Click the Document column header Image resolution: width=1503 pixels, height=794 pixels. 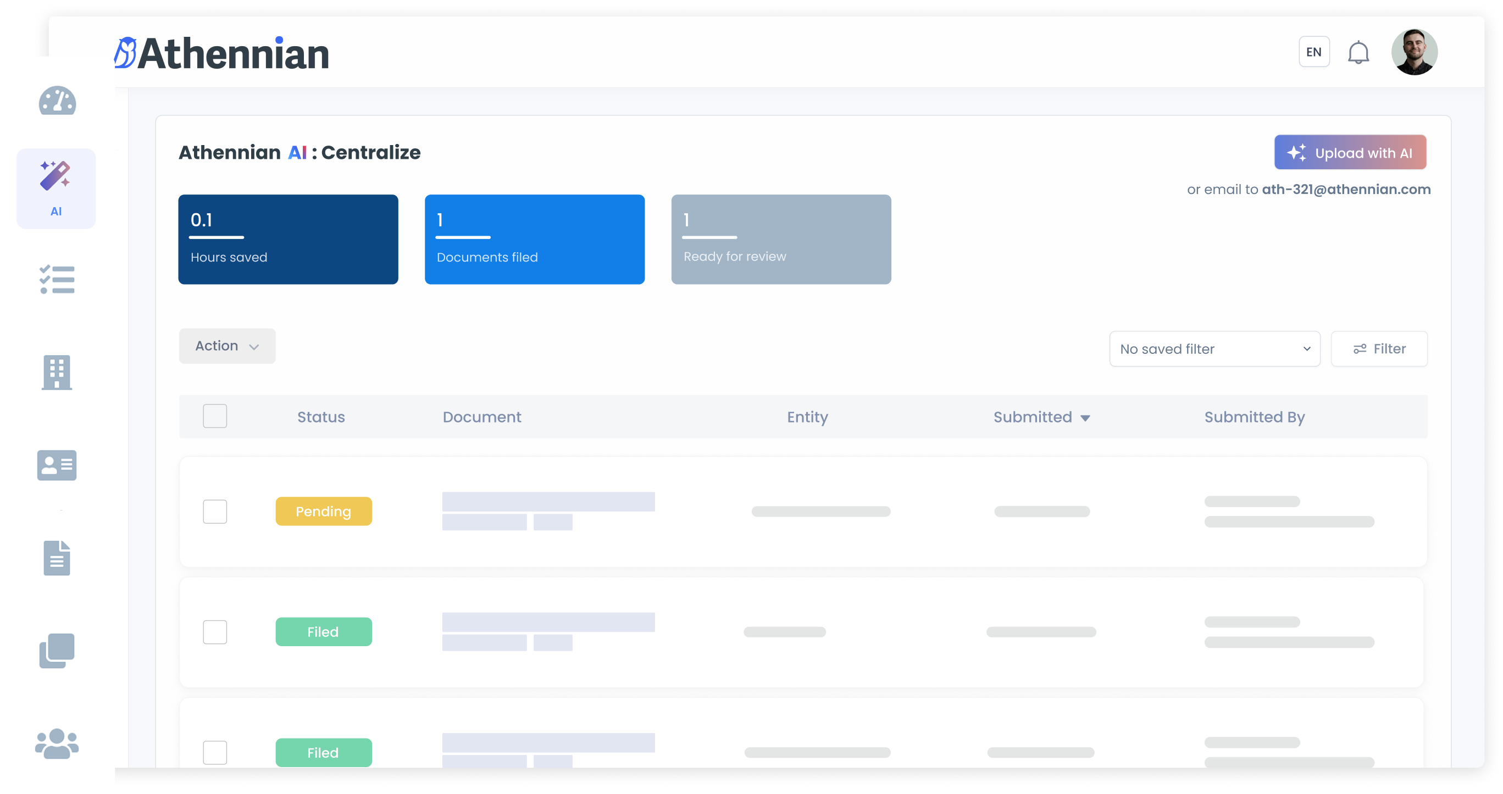tap(481, 417)
